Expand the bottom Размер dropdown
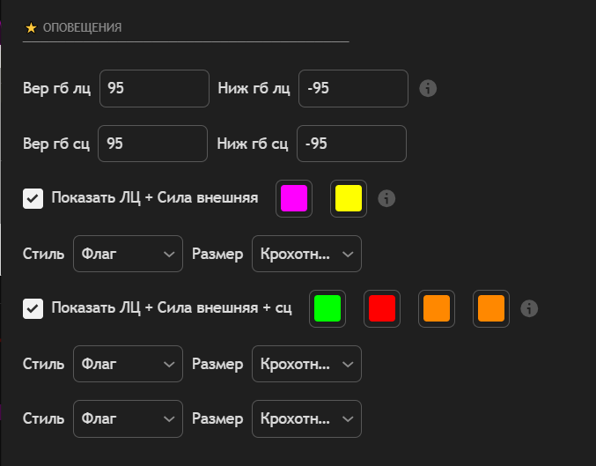The width and height of the screenshot is (596, 466). (x=306, y=418)
